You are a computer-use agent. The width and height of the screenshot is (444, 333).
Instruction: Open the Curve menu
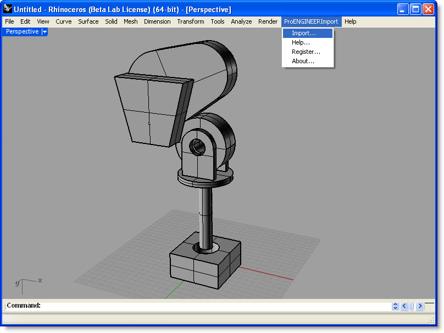(x=63, y=21)
